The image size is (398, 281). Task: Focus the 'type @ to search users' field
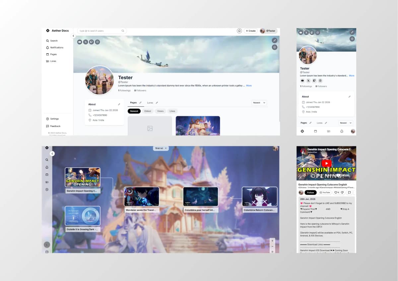click(x=102, y=31)
